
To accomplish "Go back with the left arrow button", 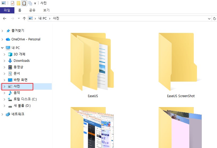I will pos(5,18).
